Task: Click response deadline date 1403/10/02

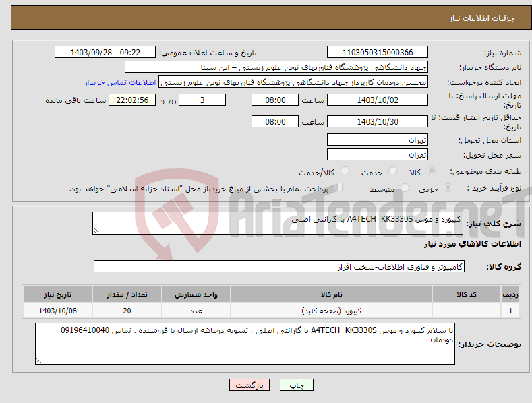Action: pos(378,100)
